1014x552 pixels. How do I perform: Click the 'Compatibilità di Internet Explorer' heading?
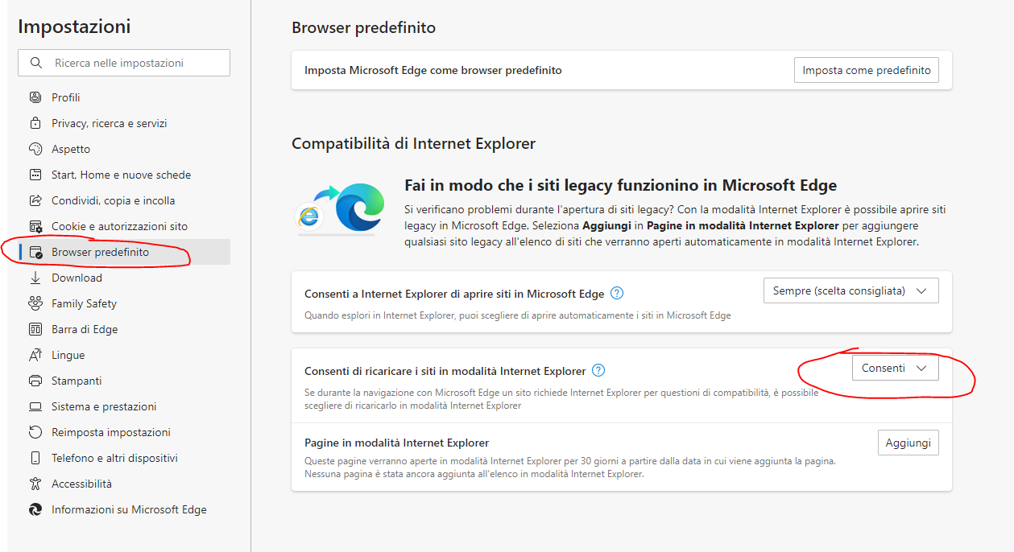click(x=413, y=144)
